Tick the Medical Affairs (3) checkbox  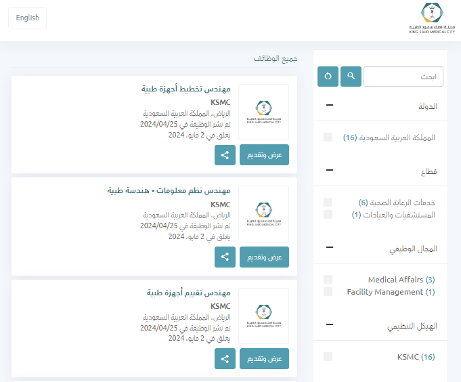[328, 280]
